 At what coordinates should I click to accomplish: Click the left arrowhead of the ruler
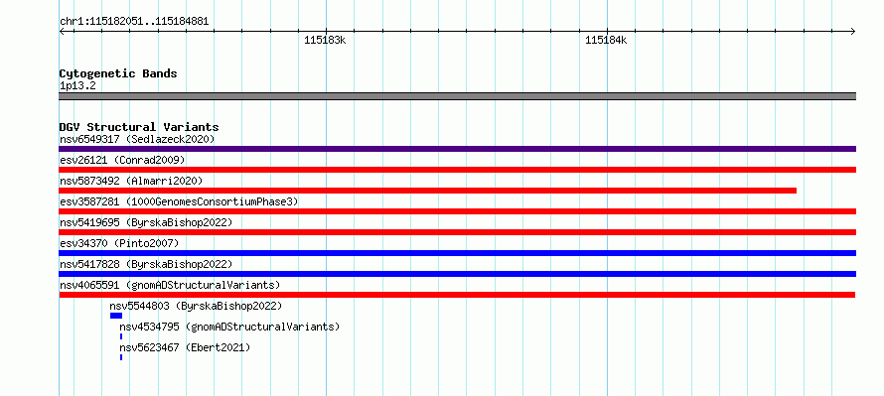coord(62,32)
